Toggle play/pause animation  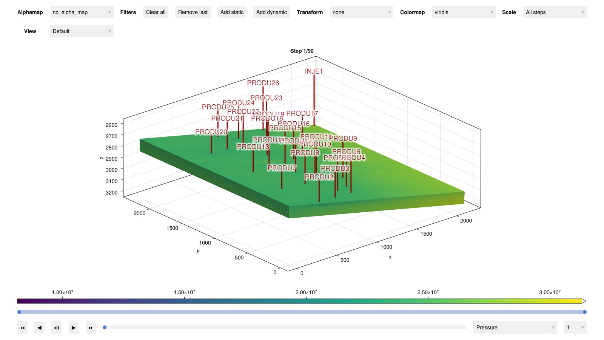(x=56, y=328)
